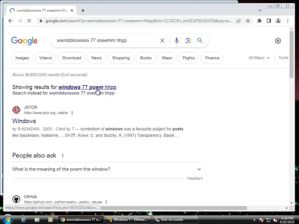
Task: Click the volume icon in system tray
Action: (x=275, y=220)
